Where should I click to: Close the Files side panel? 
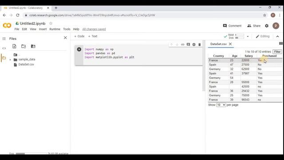tap(65, 38)
